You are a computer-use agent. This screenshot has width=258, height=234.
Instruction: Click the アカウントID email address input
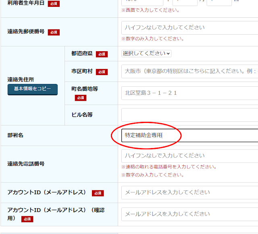[189, 192]
